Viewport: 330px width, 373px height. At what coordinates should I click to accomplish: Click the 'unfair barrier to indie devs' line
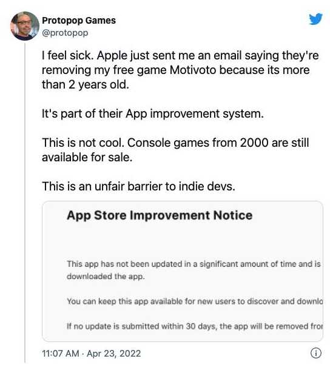click(138, 186)
